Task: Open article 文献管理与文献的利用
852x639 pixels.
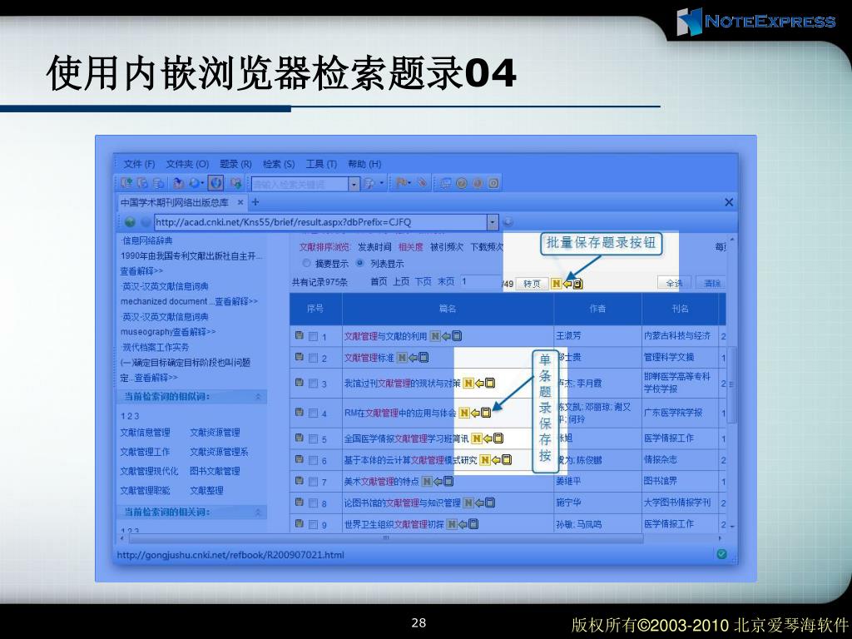Action: (x=385, y=336)
